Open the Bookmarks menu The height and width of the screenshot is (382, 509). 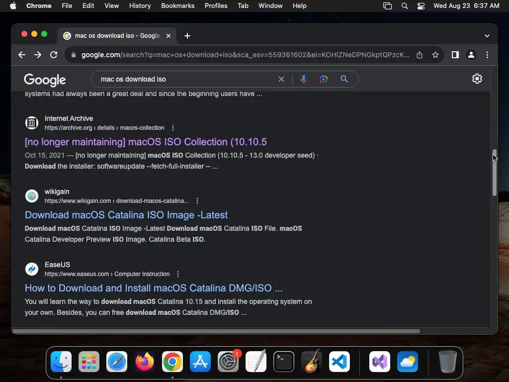coord(177,6)
